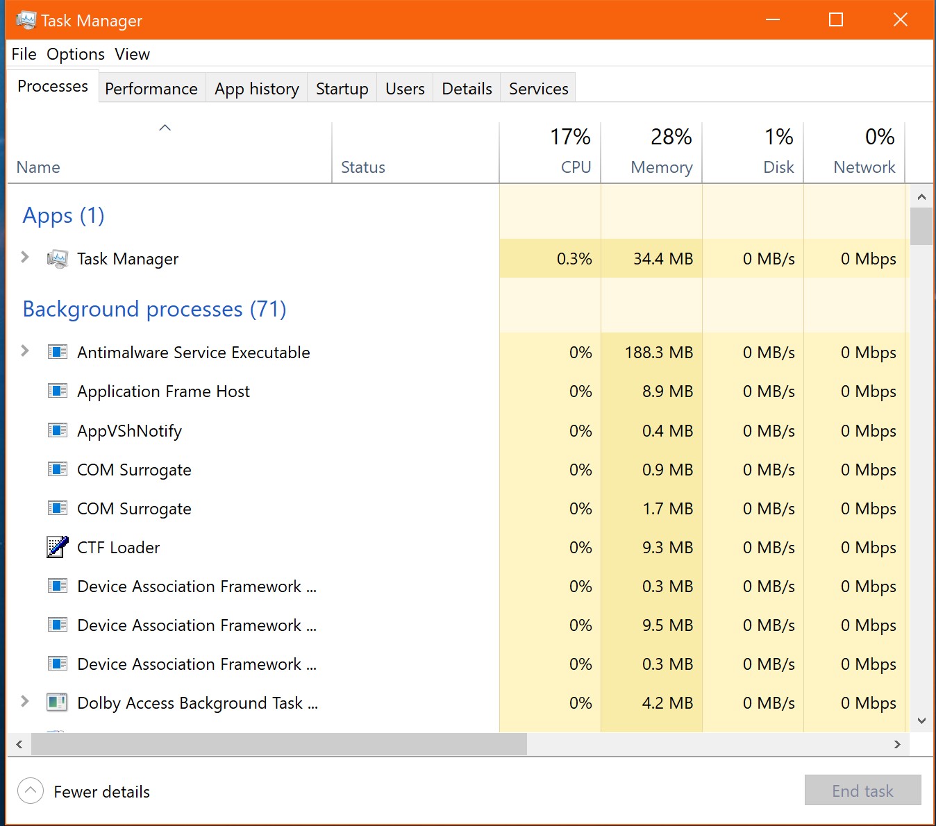936x826 pixels.
Task: Select the AppVShNotify process name
Action: pos(129,431)
